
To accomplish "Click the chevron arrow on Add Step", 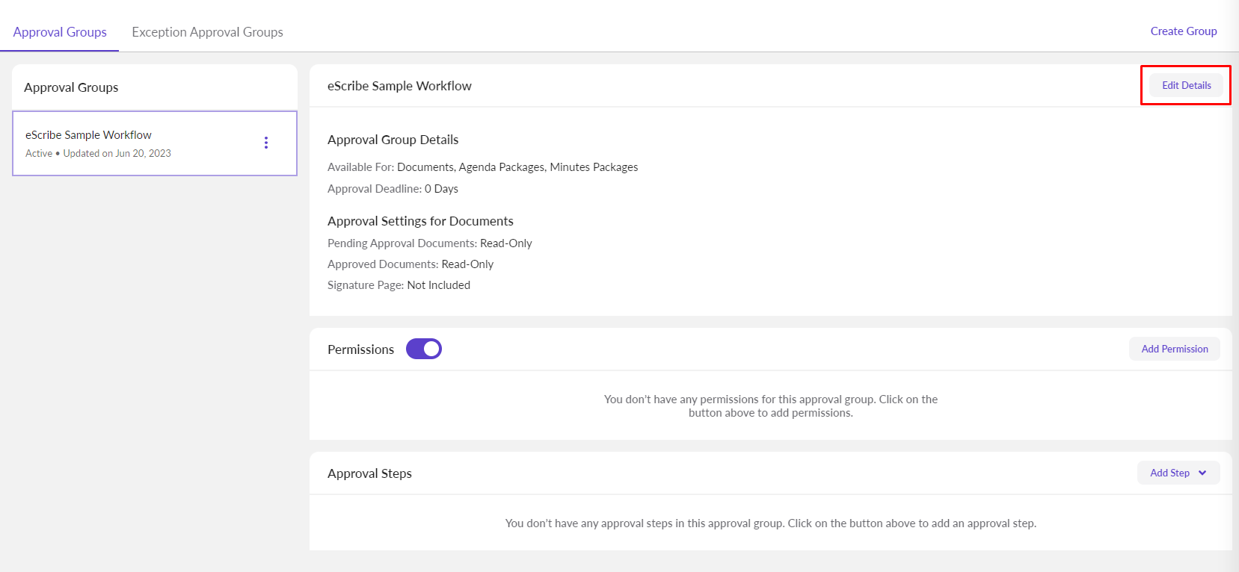I will coord(1202,473).
